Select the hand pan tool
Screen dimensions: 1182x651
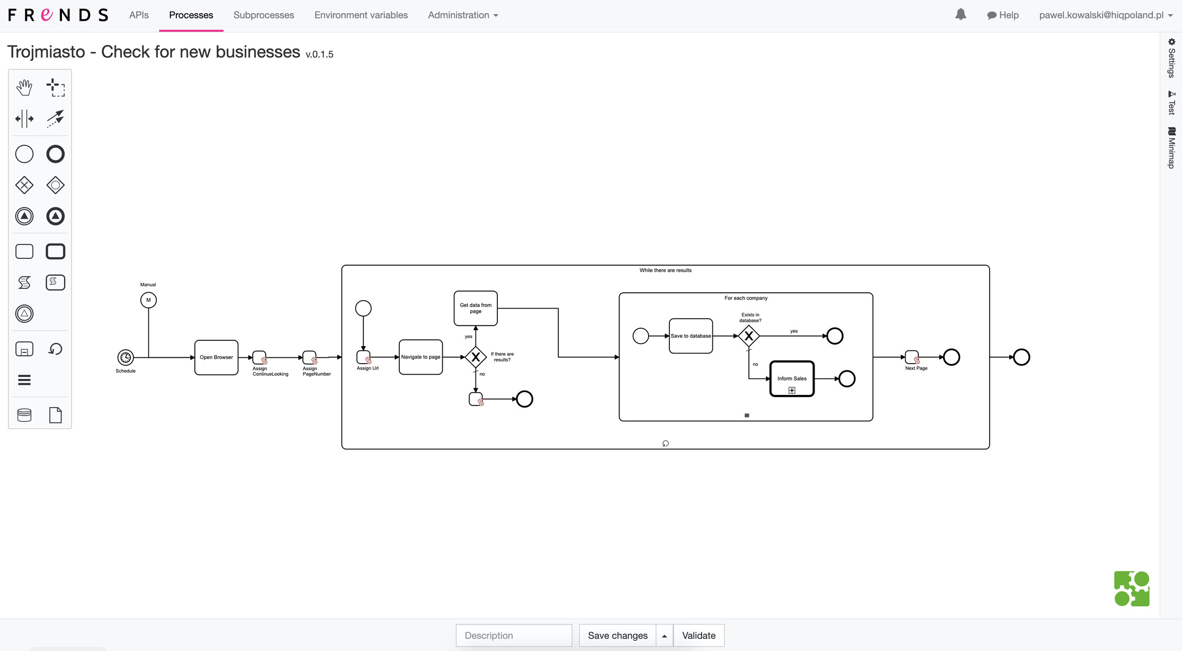pyautogui.click(x=24, y=87)
